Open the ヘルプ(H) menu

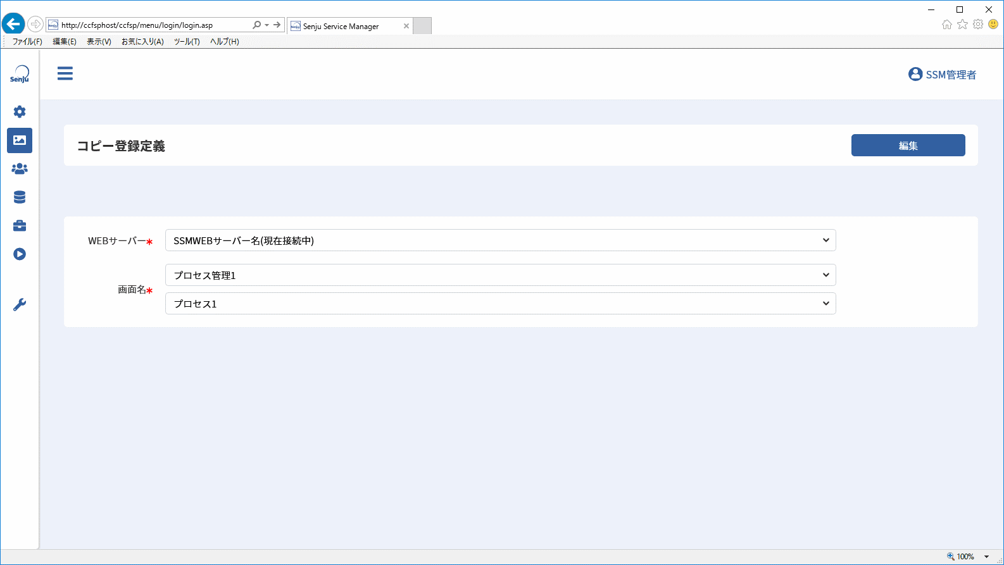point(225,42)
